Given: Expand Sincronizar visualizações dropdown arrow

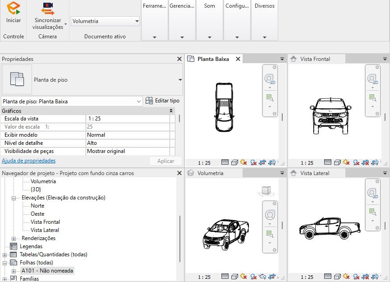Looking at the screenshot, I should click(66, 24).
